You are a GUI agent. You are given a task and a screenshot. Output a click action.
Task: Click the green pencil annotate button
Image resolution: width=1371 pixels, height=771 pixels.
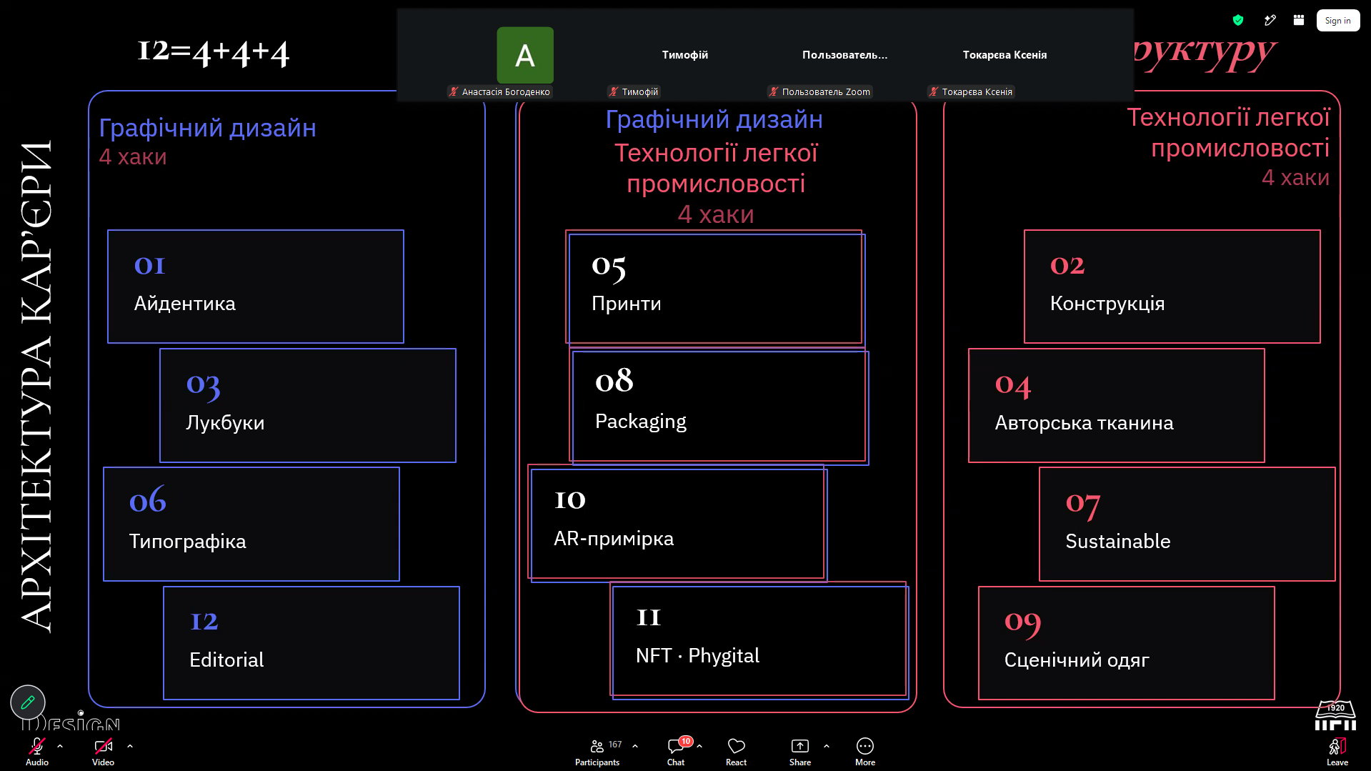[28, 702]
